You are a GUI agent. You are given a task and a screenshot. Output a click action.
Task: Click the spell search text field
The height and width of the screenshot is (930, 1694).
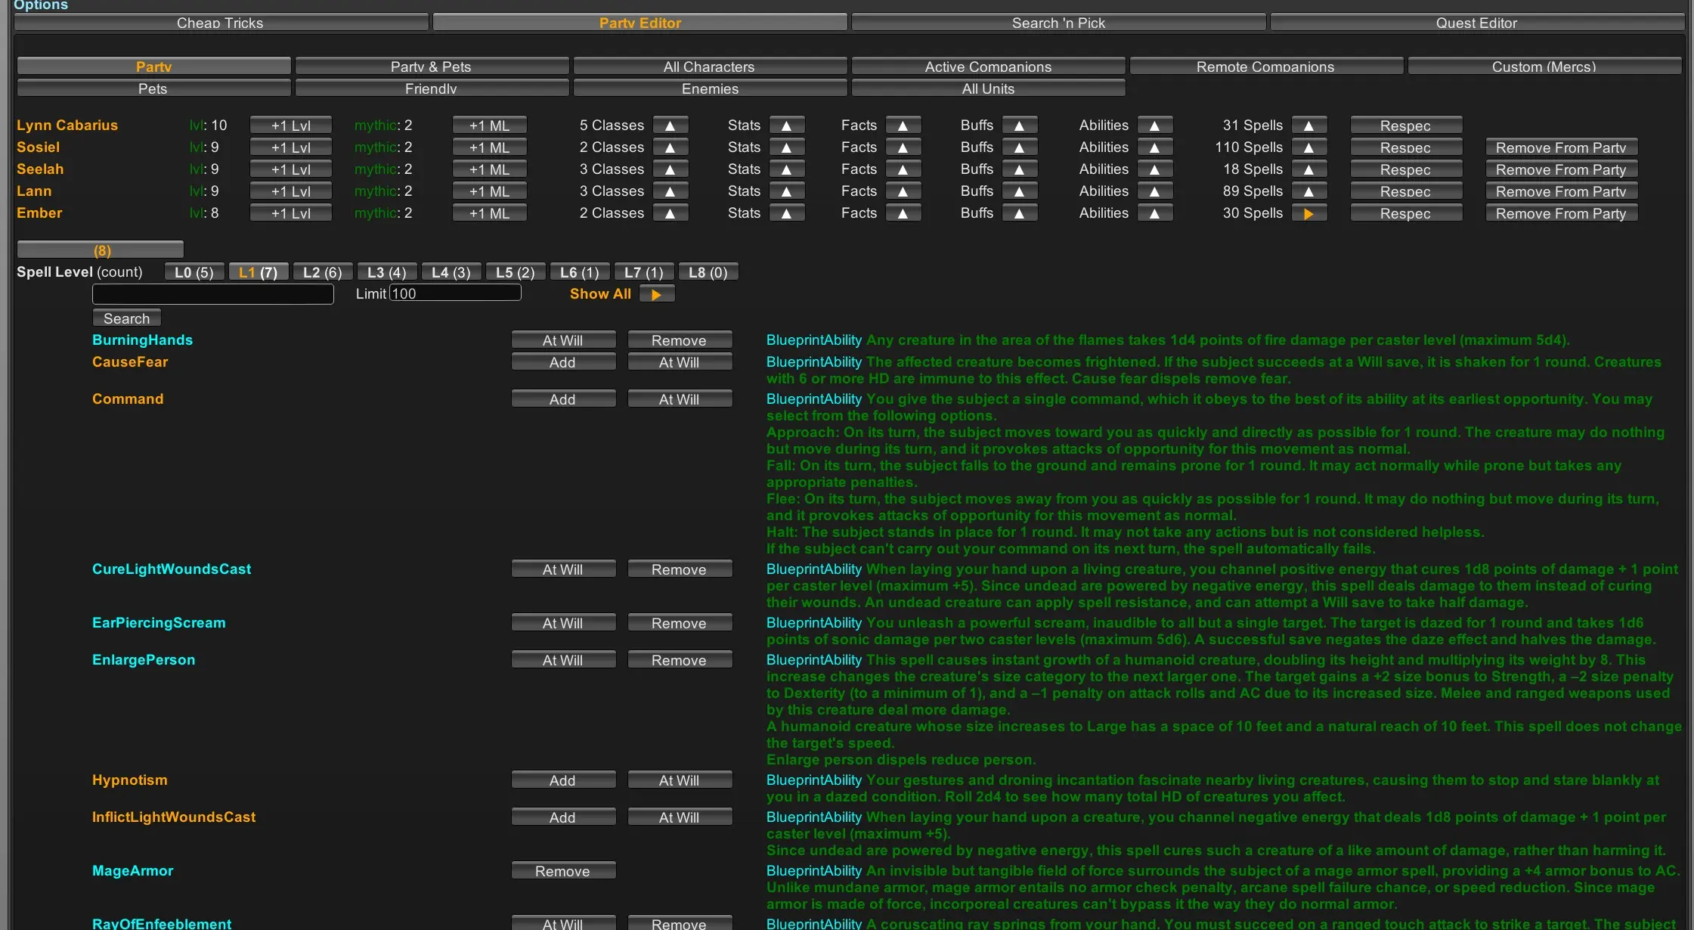click(212, 295)
